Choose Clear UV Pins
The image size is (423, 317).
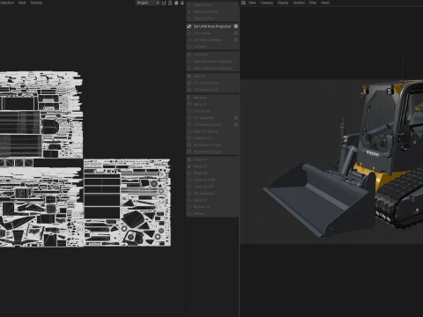[x=212, y=18]
